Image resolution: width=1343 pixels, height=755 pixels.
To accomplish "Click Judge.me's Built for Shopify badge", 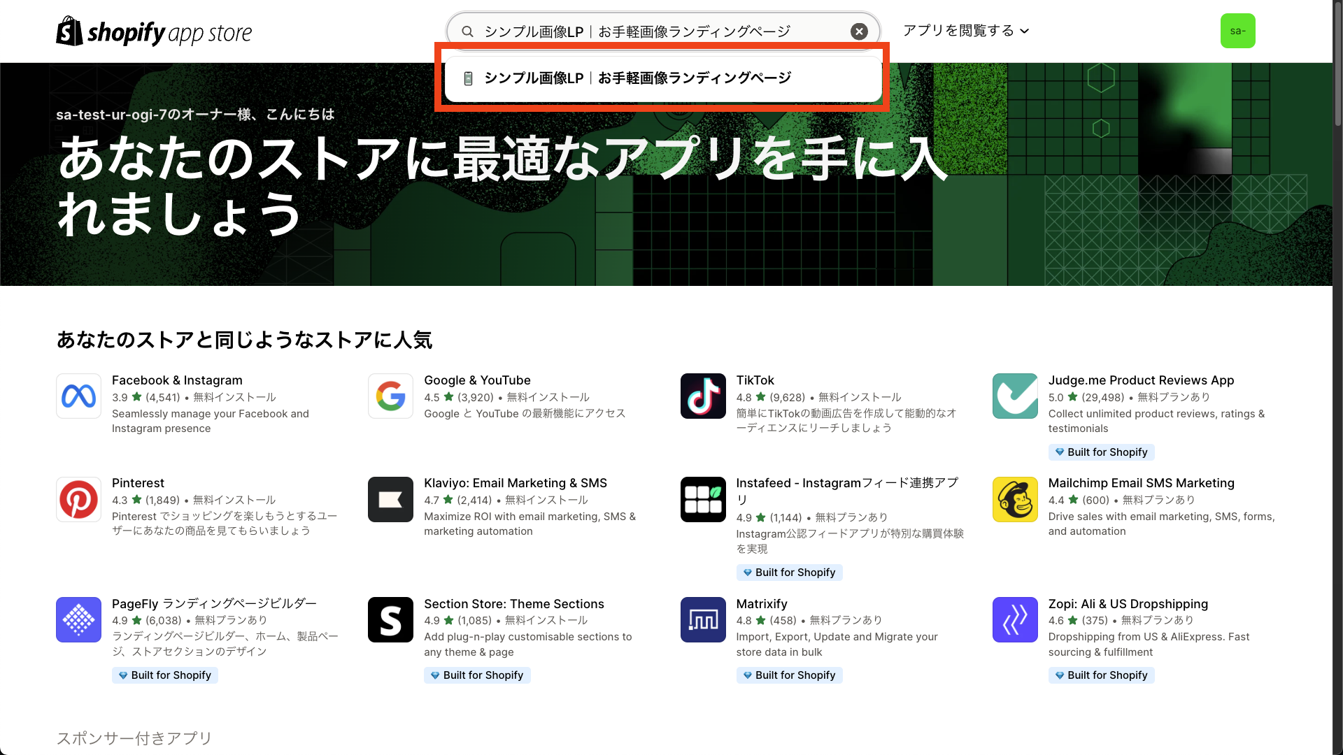I will (1101, 452).
